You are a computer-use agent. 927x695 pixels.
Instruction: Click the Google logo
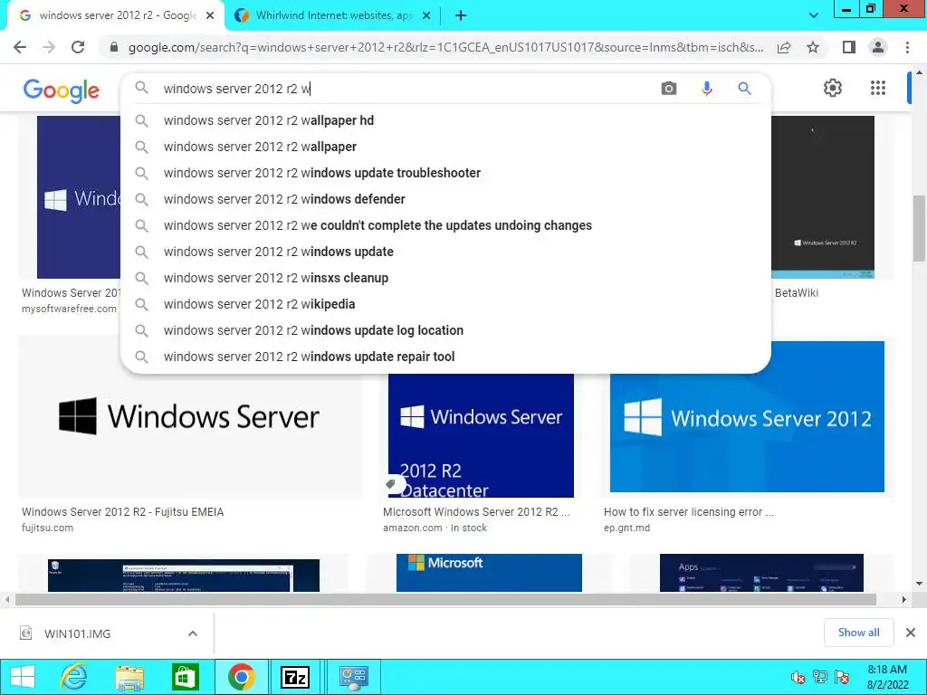[x=62, y=90]
